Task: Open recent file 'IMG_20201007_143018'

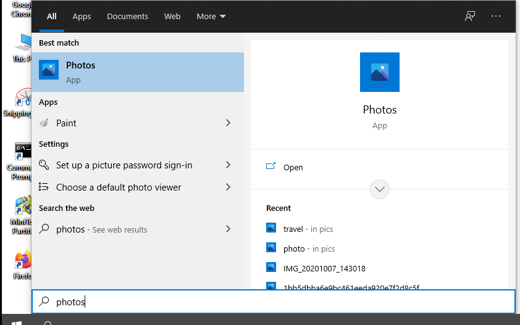Action: (324, 268)
